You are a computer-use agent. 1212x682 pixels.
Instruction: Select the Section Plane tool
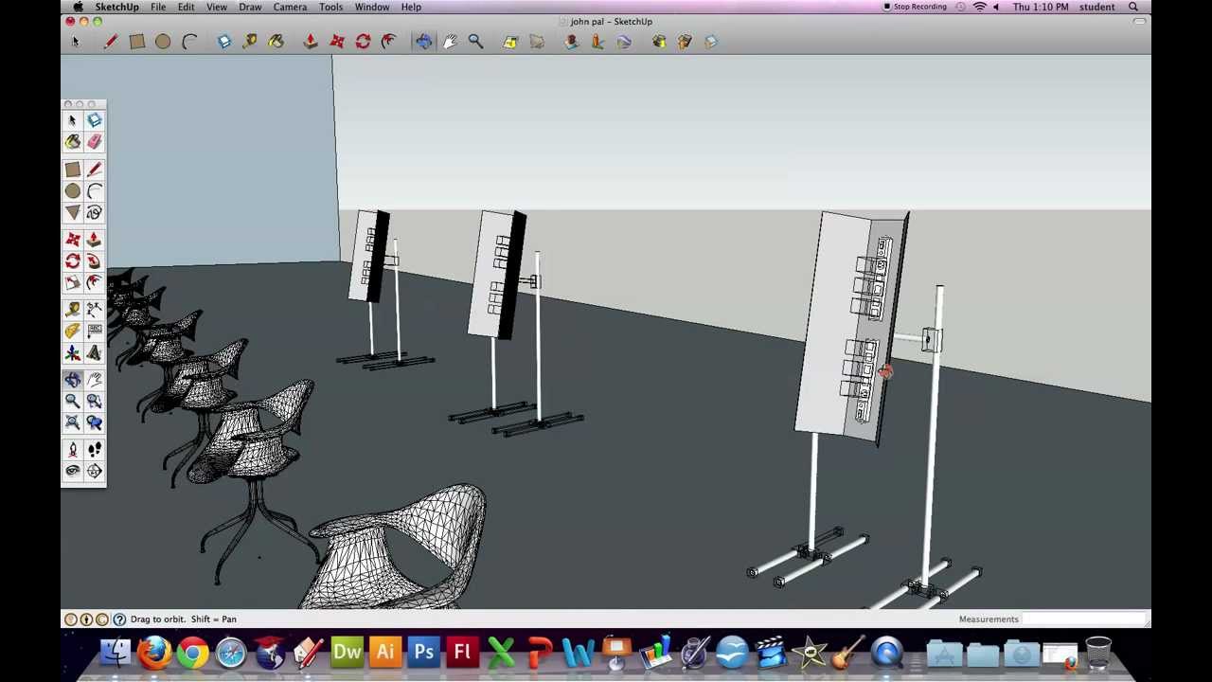[x=94, y=471]
